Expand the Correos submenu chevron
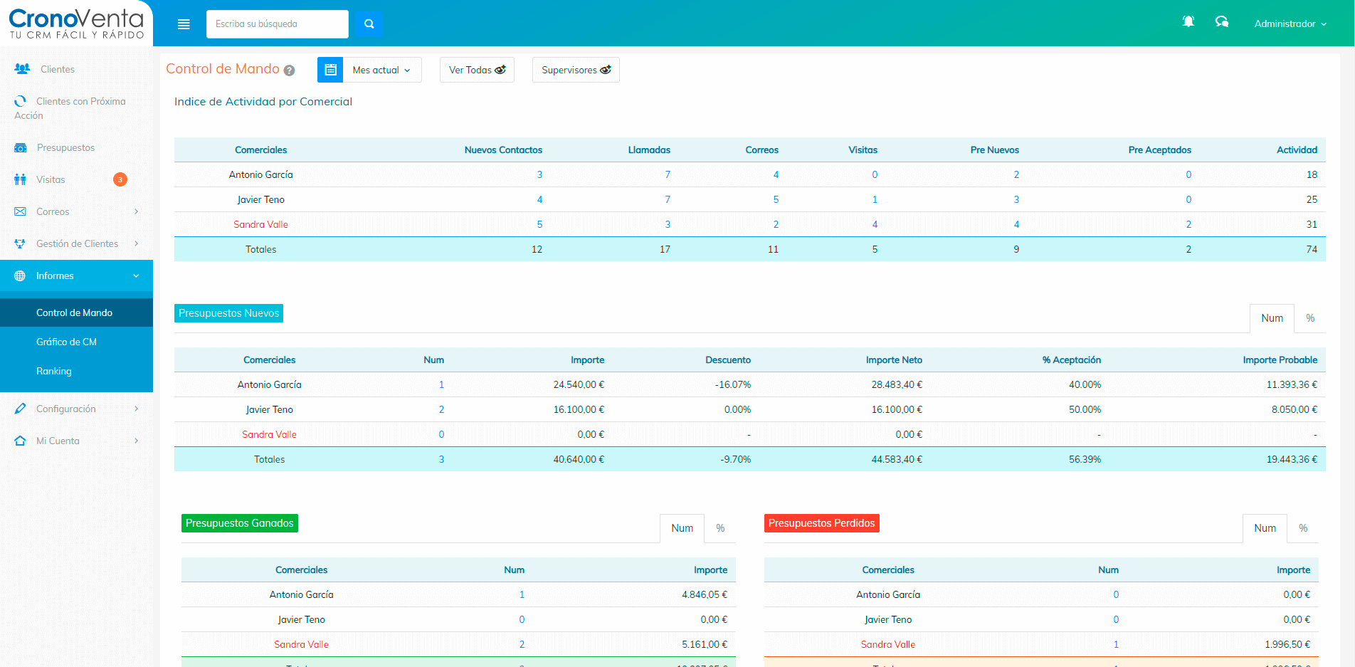This screenshot has height=667, width=1355. click(x=136, y=211)
